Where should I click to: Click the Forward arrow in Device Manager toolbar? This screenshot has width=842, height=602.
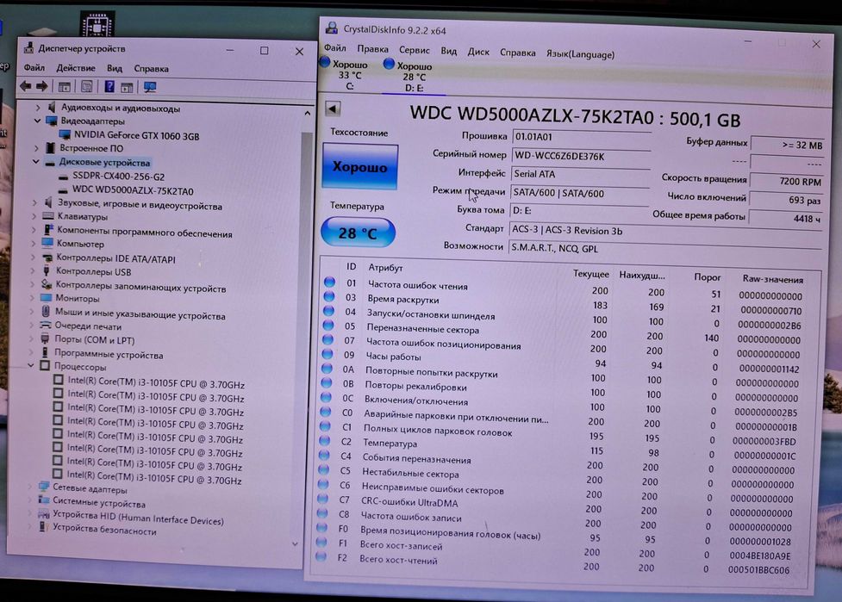pos(42,86)
